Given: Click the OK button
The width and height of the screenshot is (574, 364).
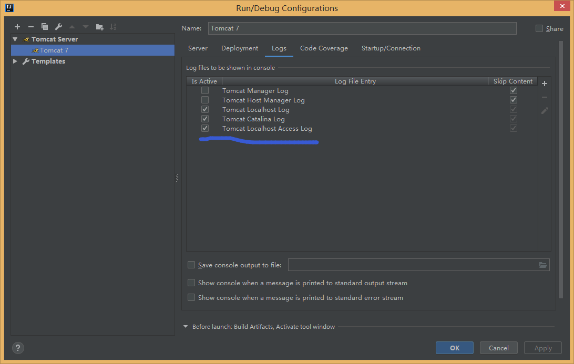Looking at the screenshot, I should (455, 348).
